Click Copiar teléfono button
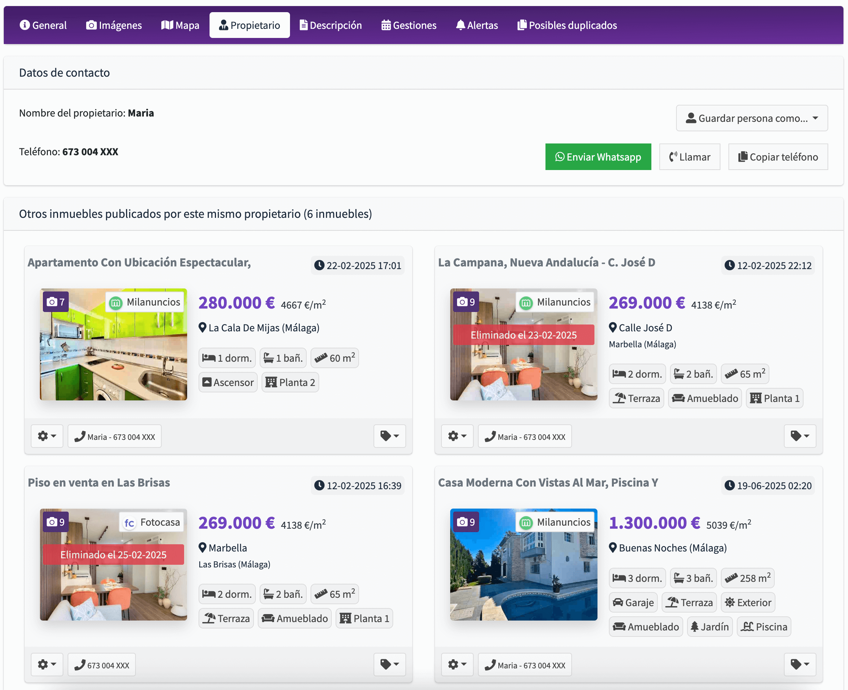 pyautogui.click(x=778, y=157)
